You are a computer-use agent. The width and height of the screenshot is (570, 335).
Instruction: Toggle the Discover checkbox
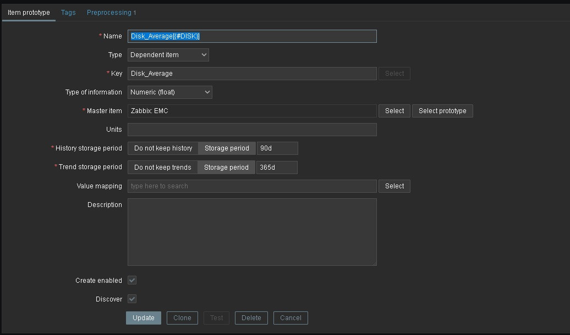(x=132, y=299)
